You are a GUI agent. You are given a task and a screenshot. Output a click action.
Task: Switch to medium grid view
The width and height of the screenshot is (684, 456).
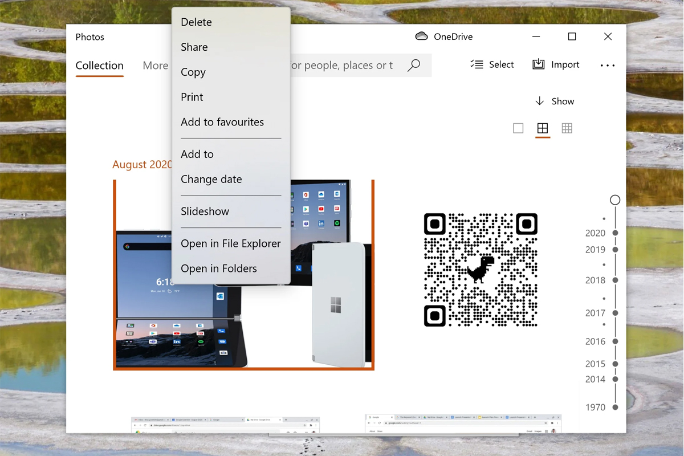[x=543, y=128]
